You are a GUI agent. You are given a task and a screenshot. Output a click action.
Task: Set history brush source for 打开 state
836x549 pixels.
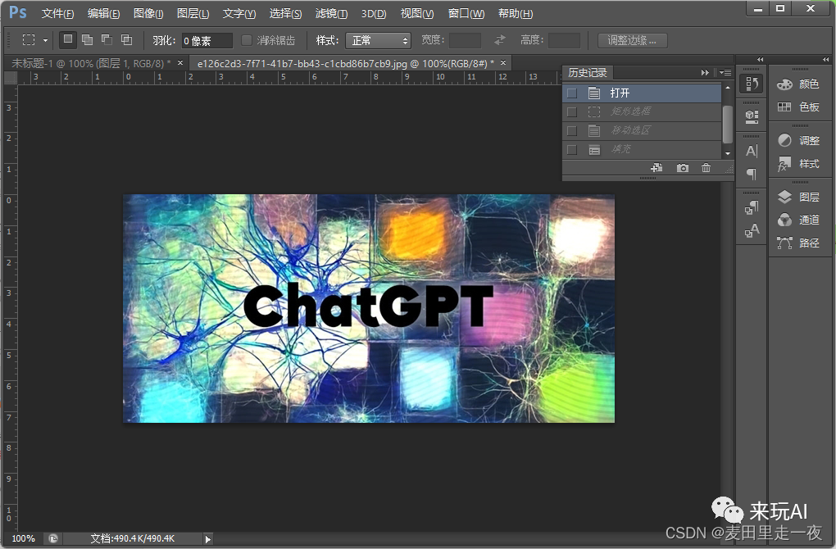[x=572, y=93]
